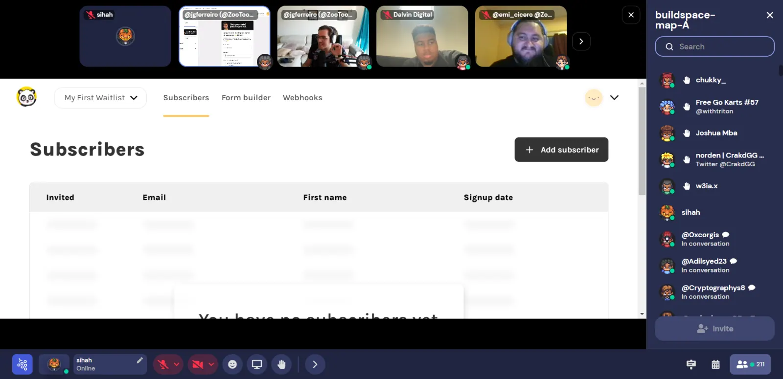
Task: Click the yellow smiley profile avatar
Action: (594, 98)
